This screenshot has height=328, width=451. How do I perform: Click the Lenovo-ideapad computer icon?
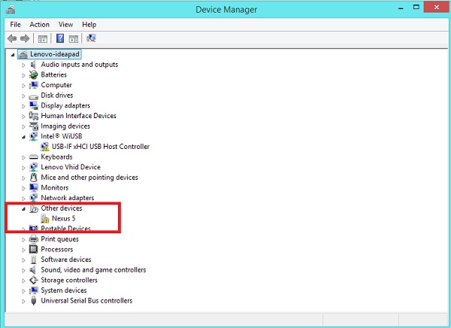click(x=23, y=54)
